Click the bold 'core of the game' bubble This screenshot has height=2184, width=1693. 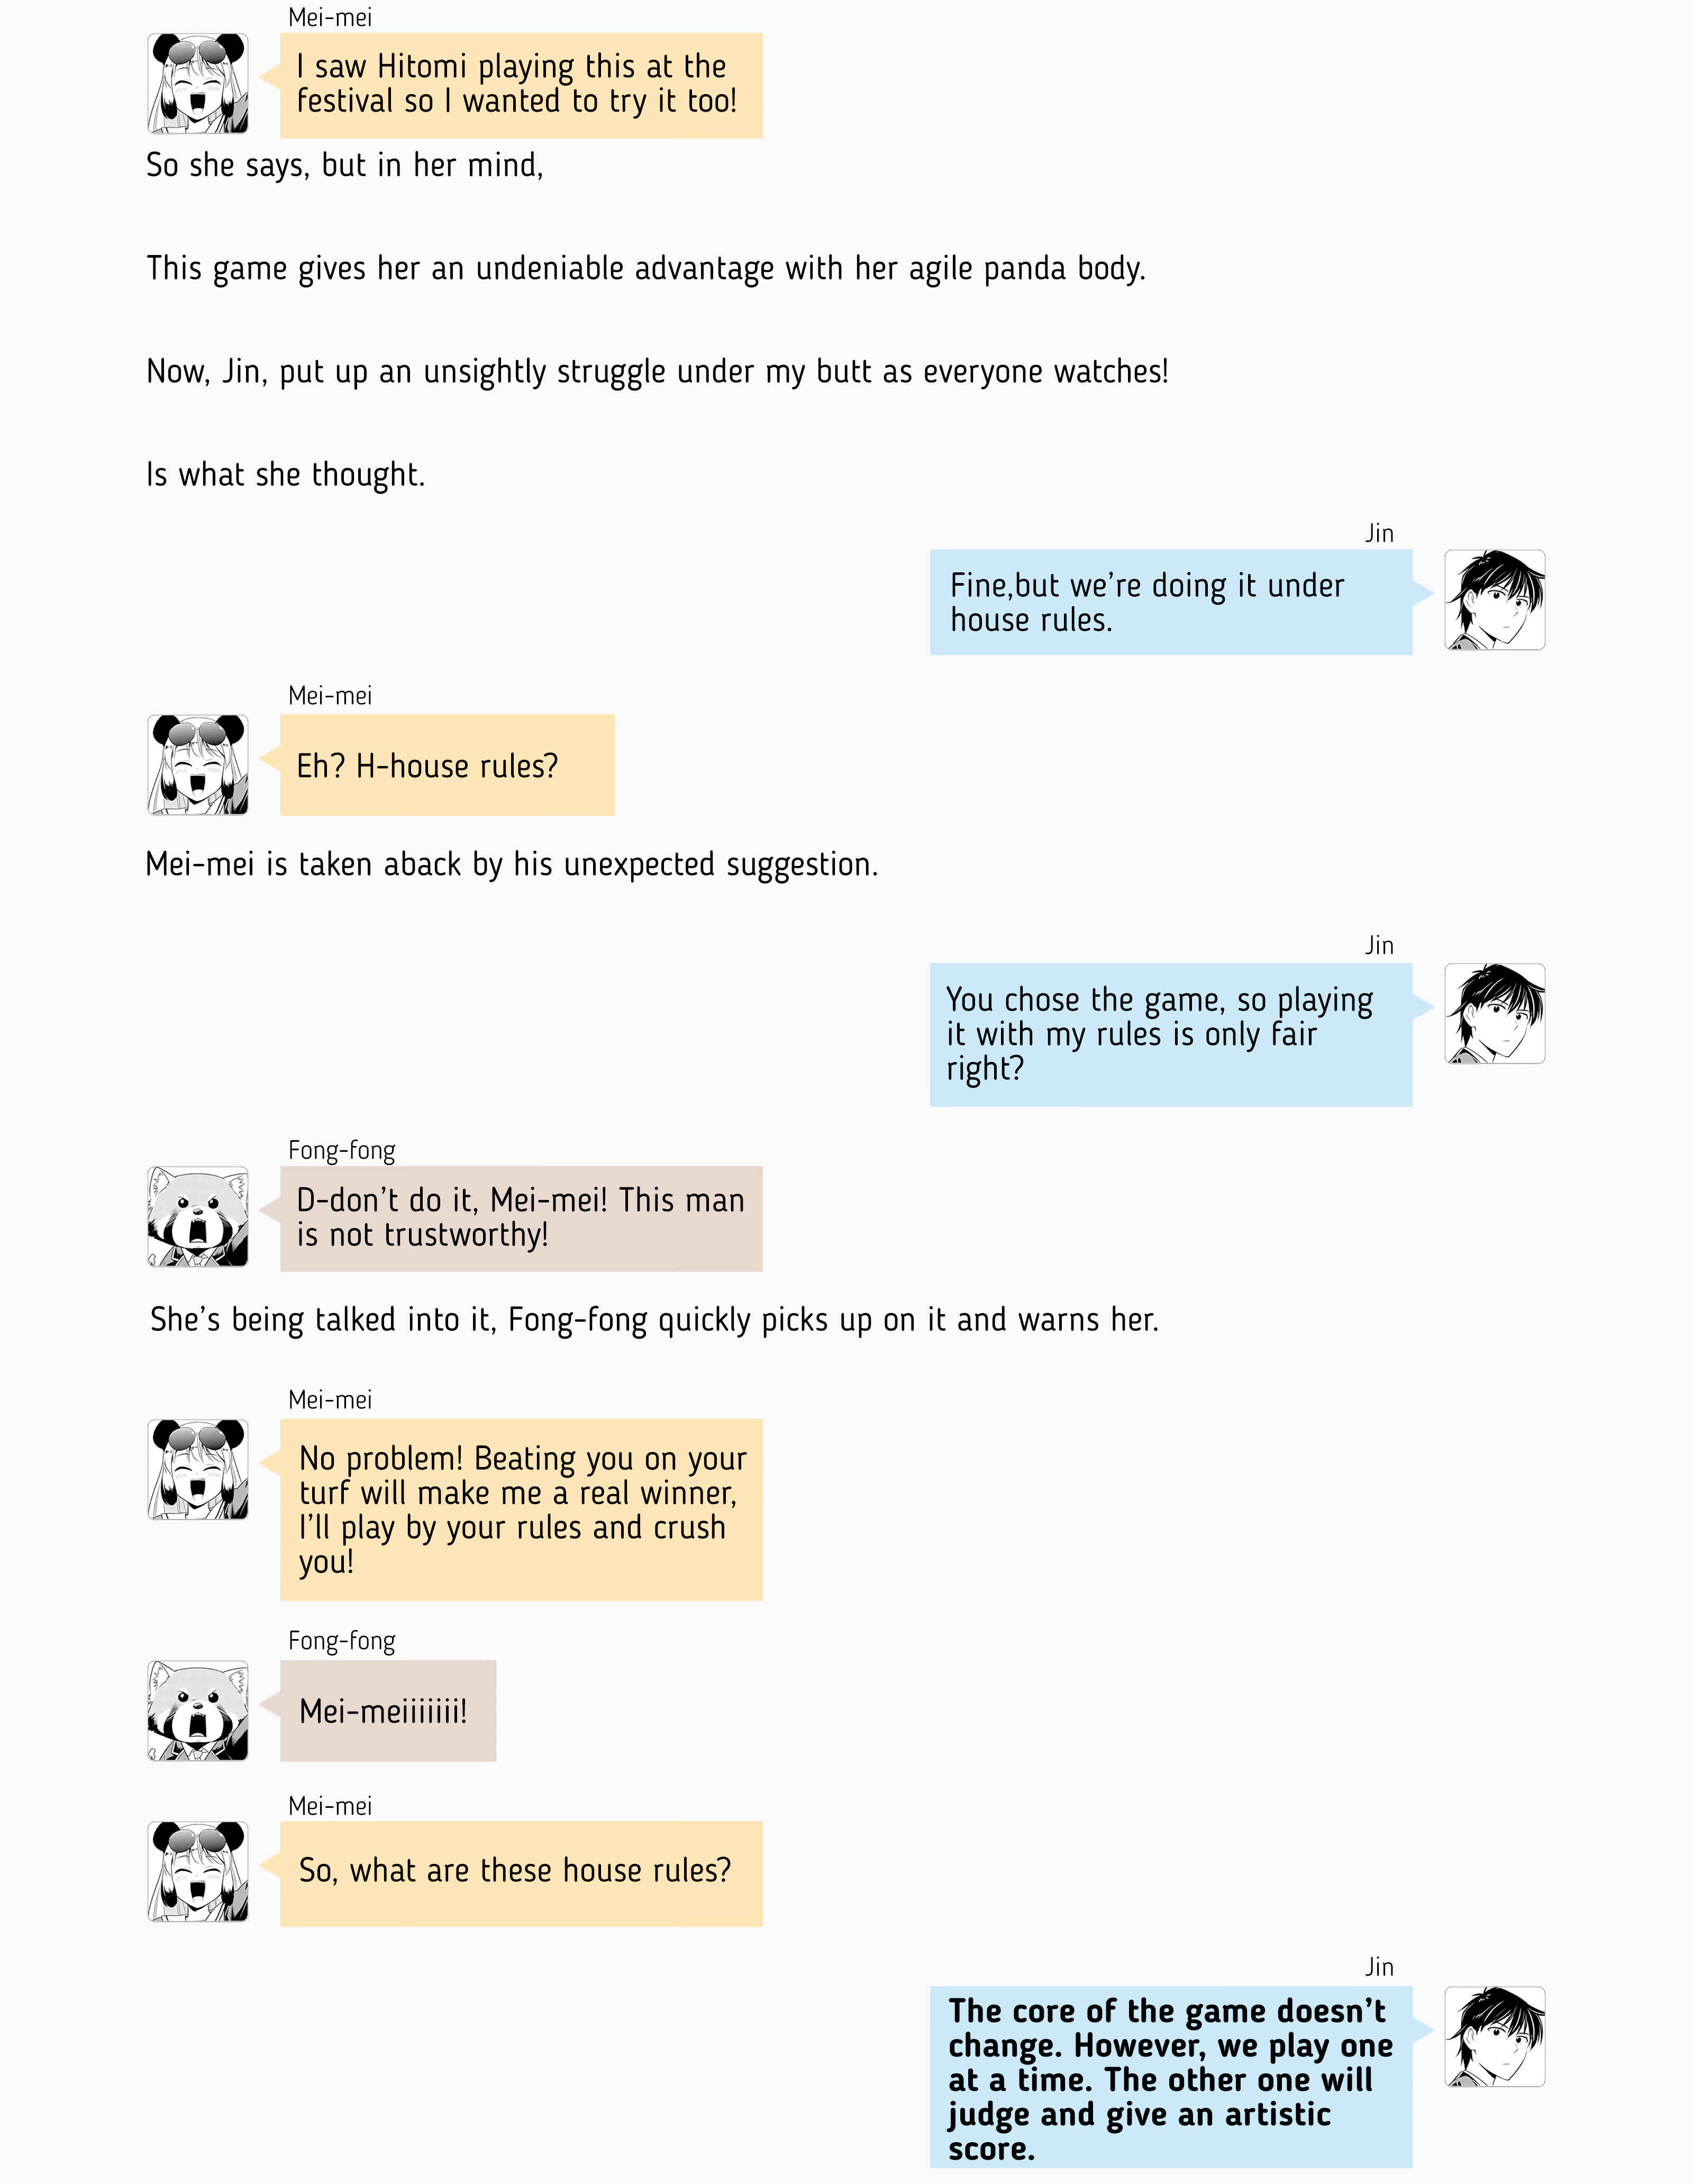tap(1171, 2077)
